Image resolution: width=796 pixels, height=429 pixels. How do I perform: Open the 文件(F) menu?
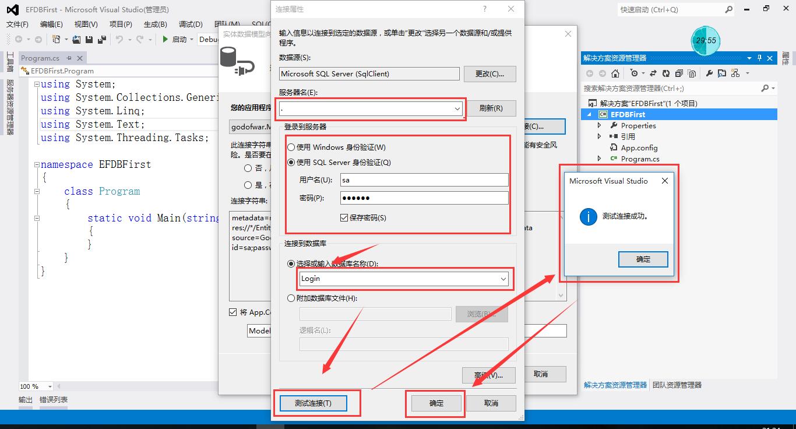pyautogui.click(x=17, y=24)
